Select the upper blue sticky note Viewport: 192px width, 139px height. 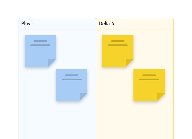tap(38, 53)
